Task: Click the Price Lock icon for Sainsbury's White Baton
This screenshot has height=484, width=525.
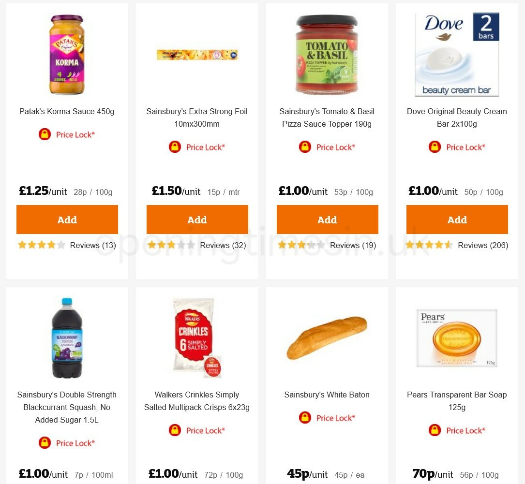Action: click(x=305, y=417)
